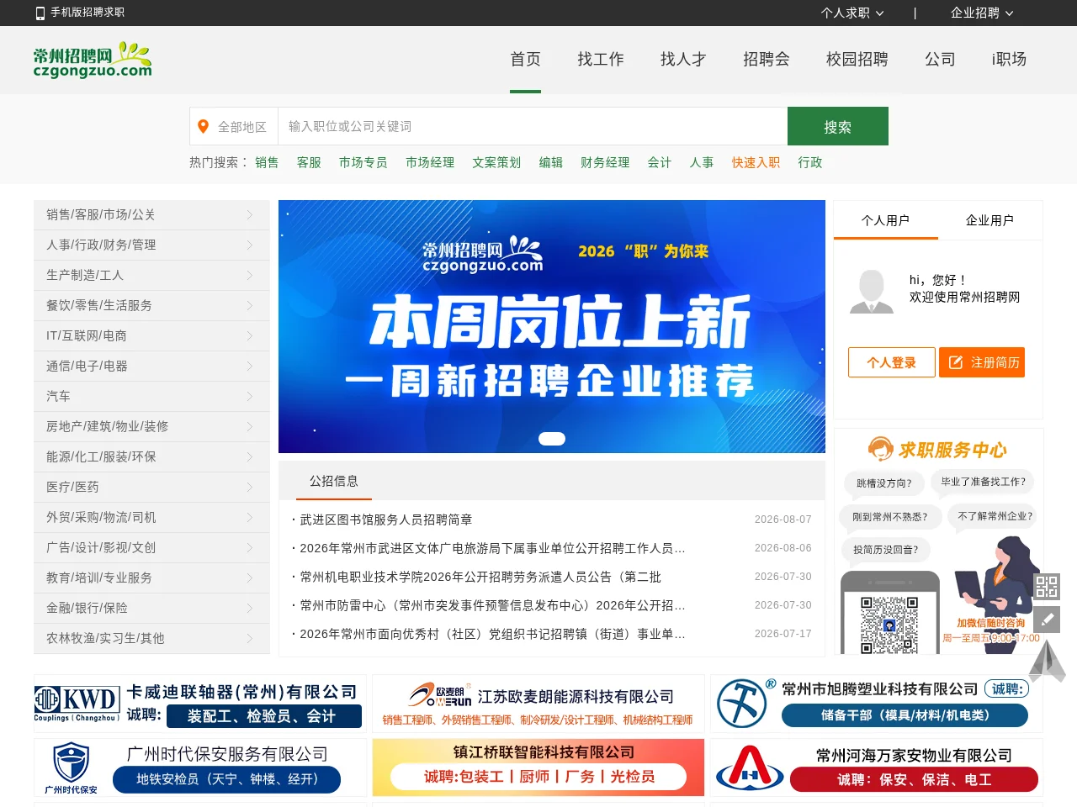
Task: Click the 快速入职 hot search link
Action: point(756,162)
